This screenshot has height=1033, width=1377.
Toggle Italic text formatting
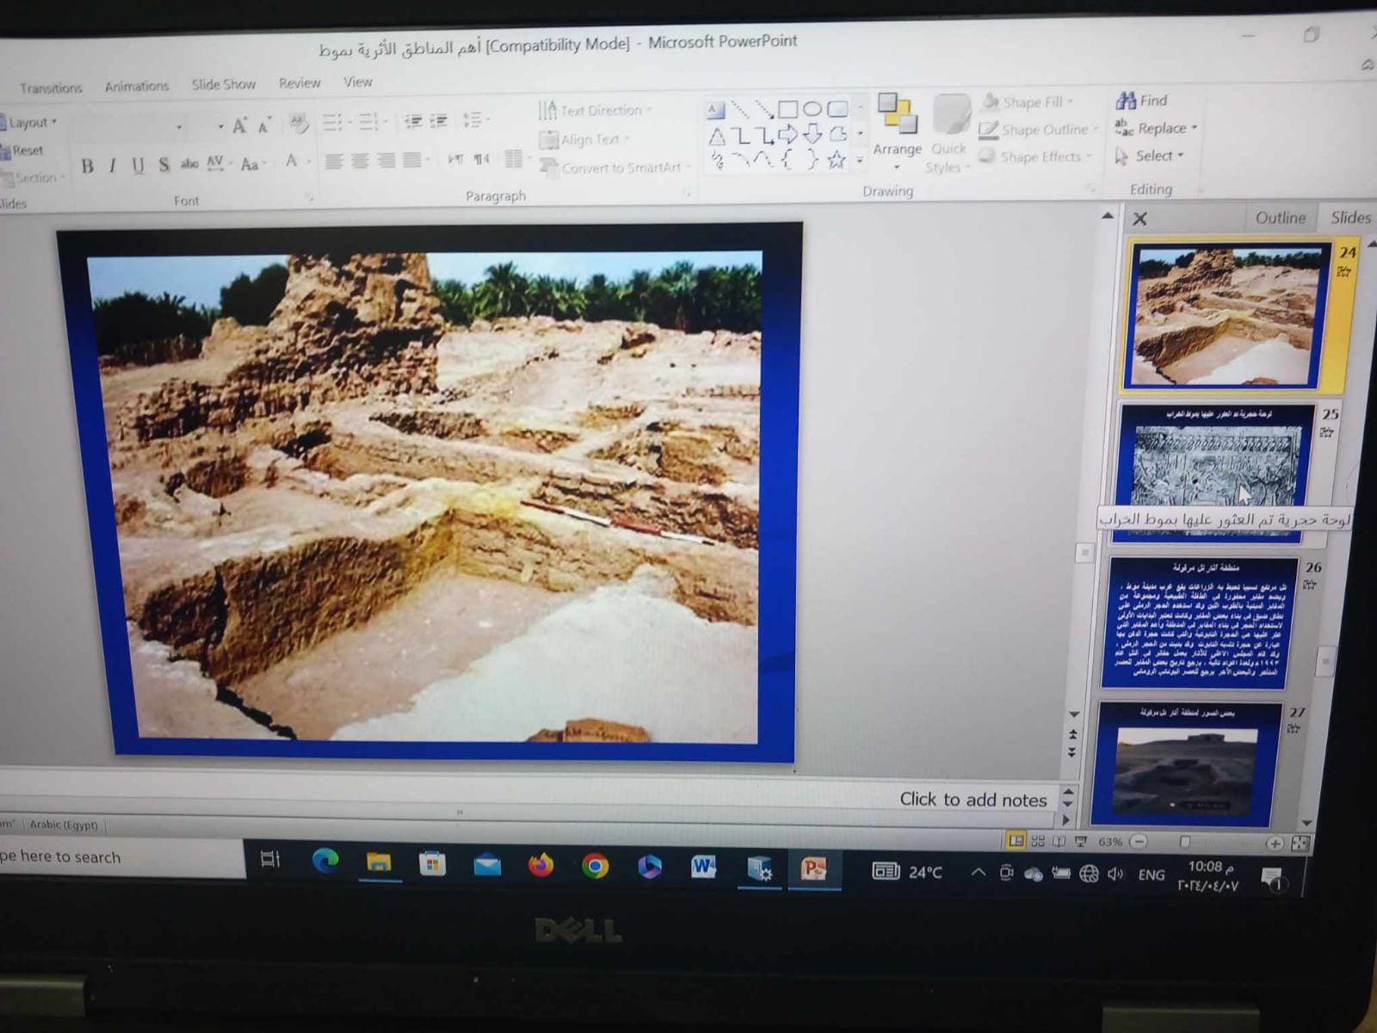112,166
